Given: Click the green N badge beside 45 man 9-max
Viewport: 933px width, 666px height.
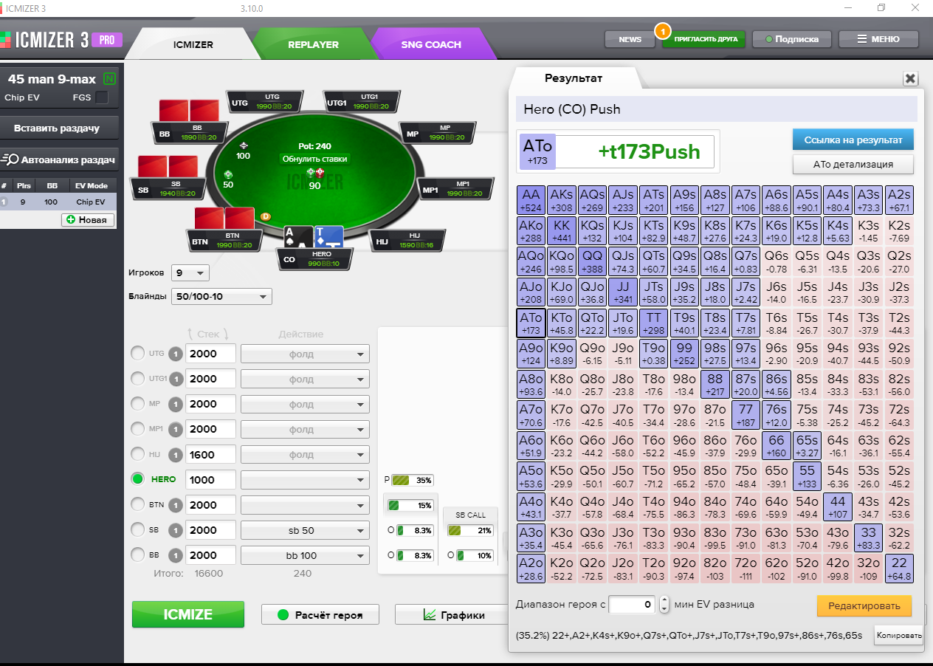Looking at the screenshot, I should [110, 78].
